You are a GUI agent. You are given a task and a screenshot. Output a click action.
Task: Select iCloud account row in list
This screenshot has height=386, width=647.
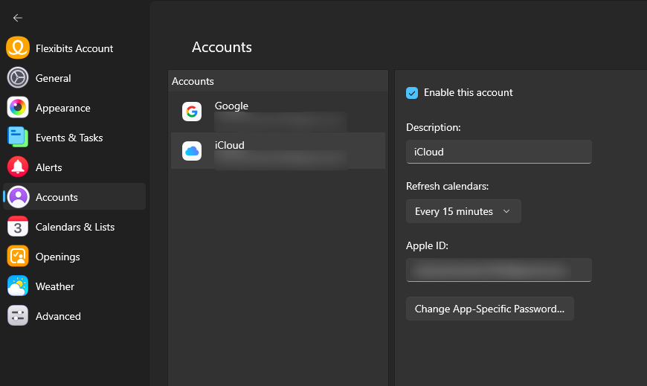tap(277, 151)
